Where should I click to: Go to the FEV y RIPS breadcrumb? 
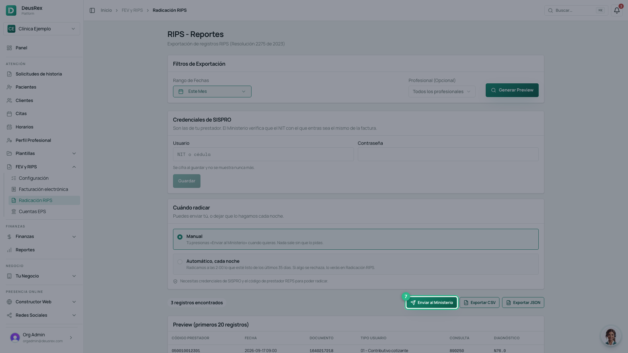point(132,10)
